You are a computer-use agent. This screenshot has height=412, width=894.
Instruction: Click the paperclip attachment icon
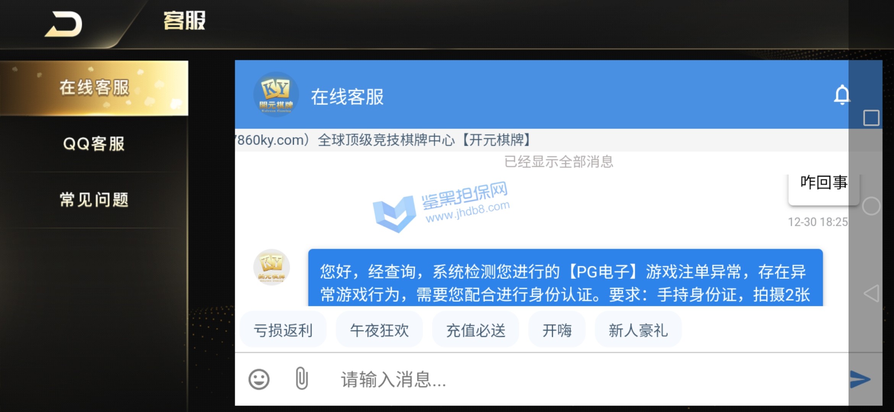[302, 378]
